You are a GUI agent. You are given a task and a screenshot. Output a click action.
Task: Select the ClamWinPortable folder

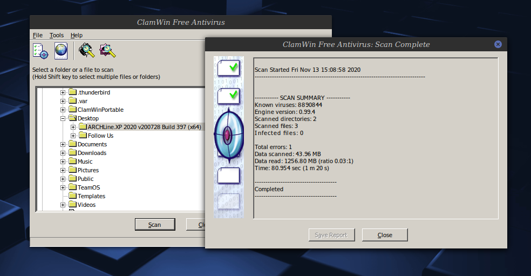(x=100, y=110)
